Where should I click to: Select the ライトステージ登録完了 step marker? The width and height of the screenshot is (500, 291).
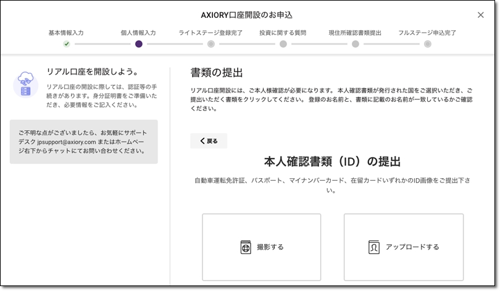[x=210, y=44]
